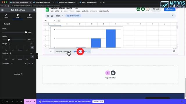Set alignment to left
The width and height of the screenshot is (186, 104).
[x=26, y=64]
